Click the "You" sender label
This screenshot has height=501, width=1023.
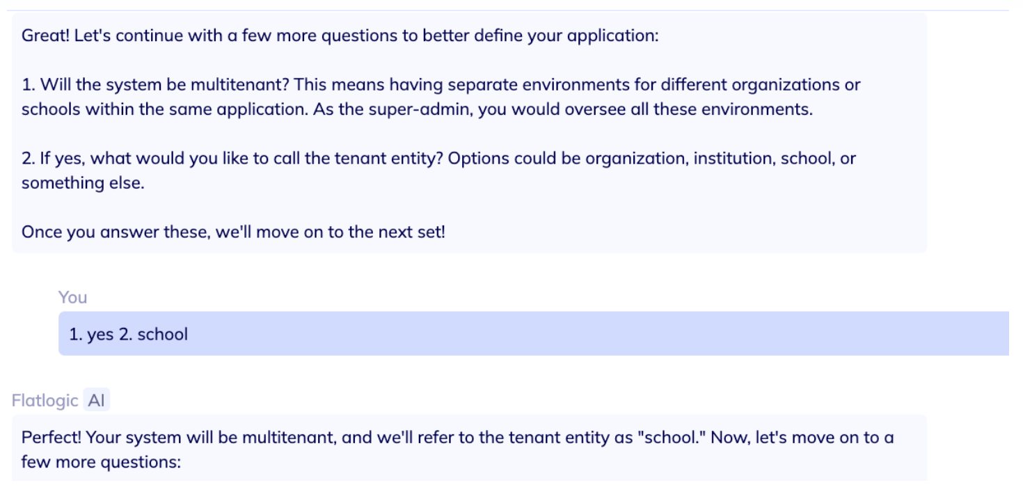pos(72,297)
